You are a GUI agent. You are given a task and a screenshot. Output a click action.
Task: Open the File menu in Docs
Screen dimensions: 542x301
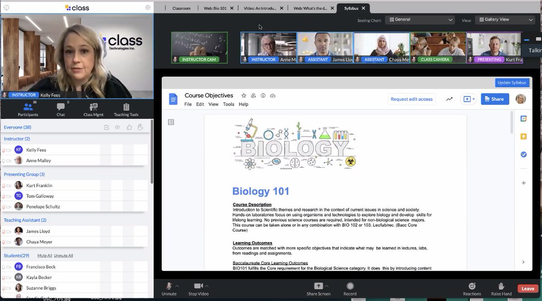click(188, 104)
